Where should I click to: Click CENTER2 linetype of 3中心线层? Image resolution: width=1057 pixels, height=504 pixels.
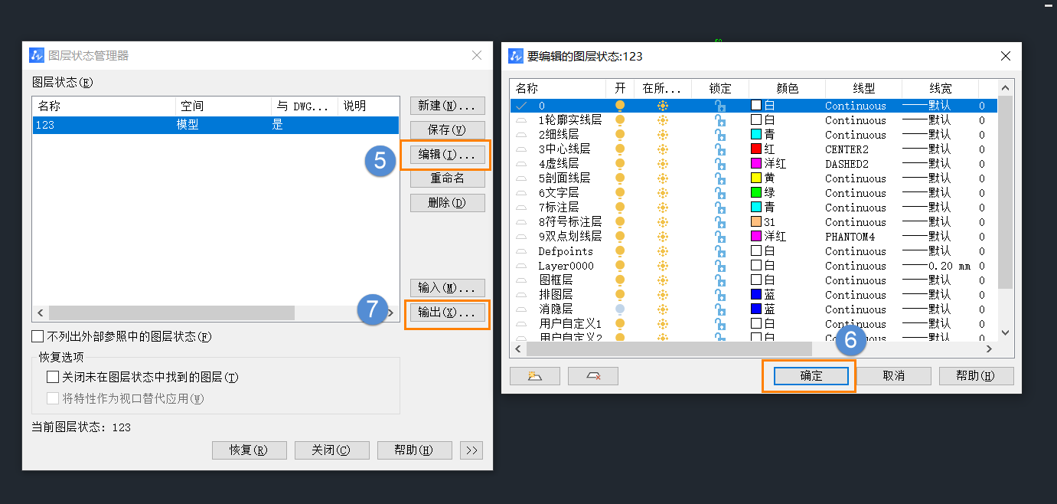point(847,149)
